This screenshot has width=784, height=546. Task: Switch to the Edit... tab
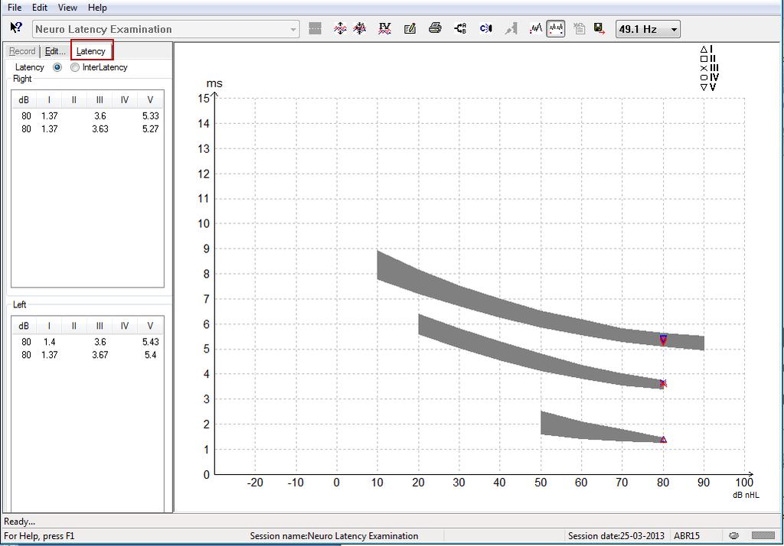pos(55,51)
